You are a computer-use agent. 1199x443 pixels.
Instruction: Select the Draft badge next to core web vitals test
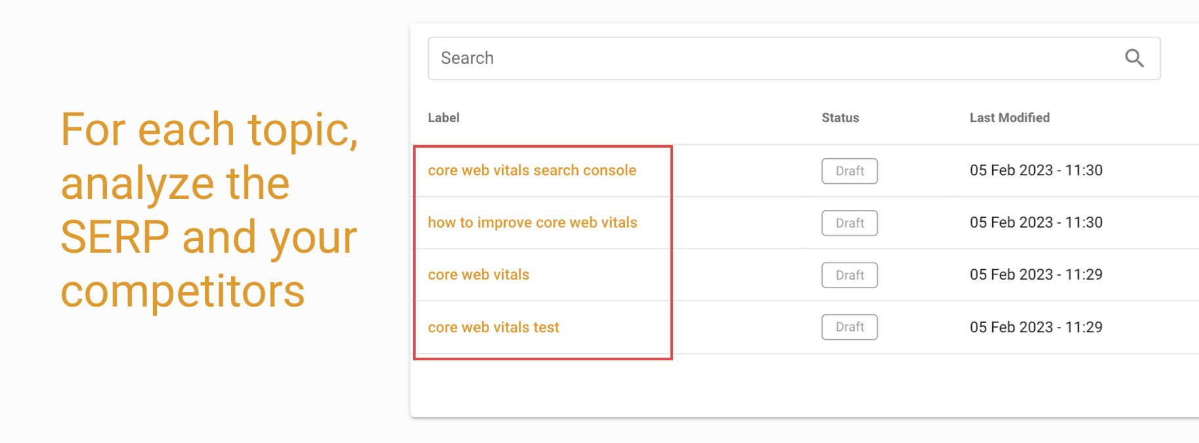(849, 327)
